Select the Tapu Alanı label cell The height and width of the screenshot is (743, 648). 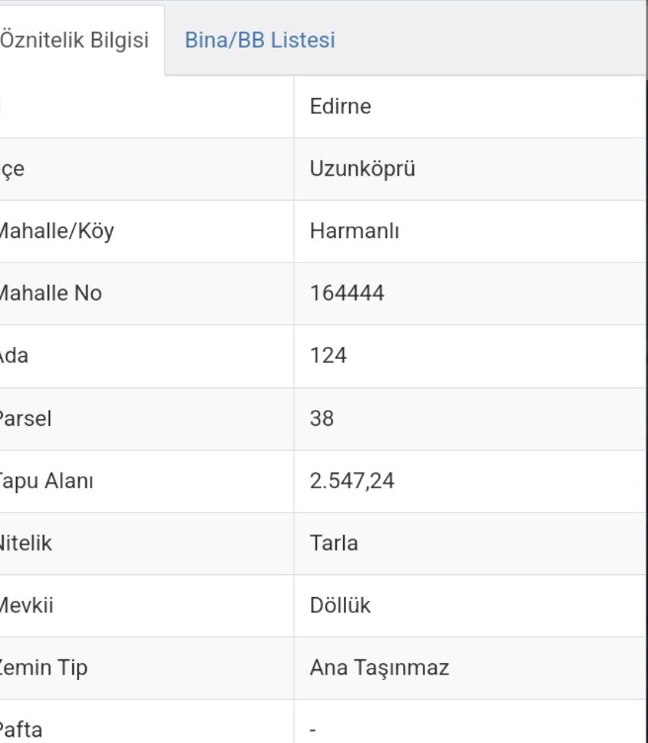click(x=47, y=481)
